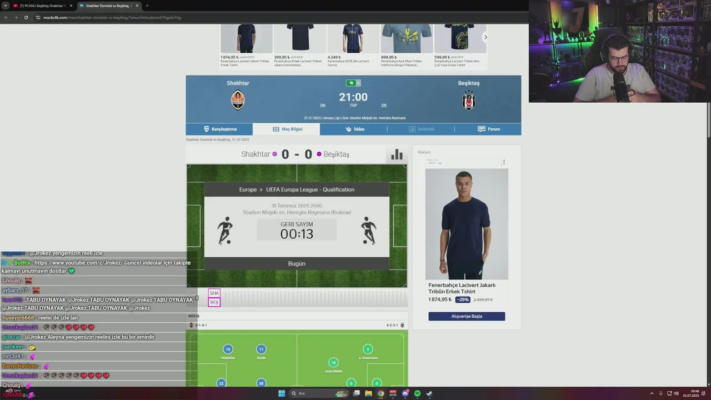Click the SHA label on match timeline

214,293
